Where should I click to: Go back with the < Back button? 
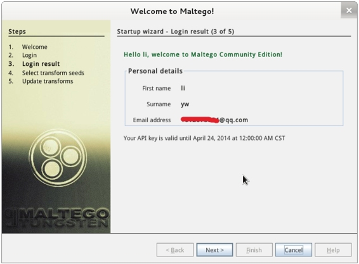pos(175,250)
